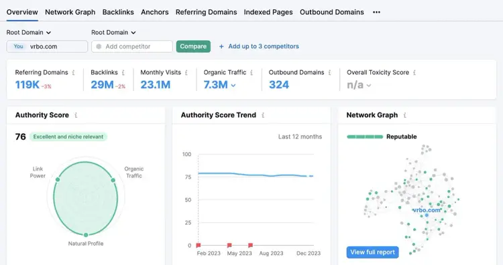
Task: Click the 23.1M monthly visits value
Action: click(156, 85)
